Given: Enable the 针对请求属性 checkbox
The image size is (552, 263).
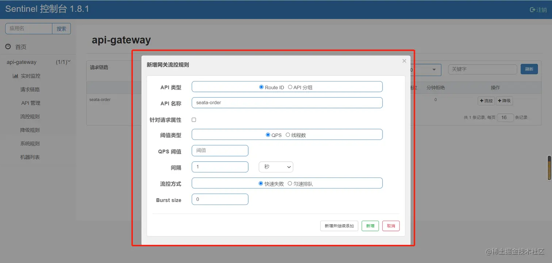Looking at the screenshot, I should [x=194, y=120].
